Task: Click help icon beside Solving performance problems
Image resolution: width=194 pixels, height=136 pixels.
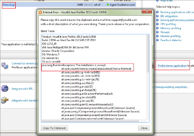Action: pos(157,20)
